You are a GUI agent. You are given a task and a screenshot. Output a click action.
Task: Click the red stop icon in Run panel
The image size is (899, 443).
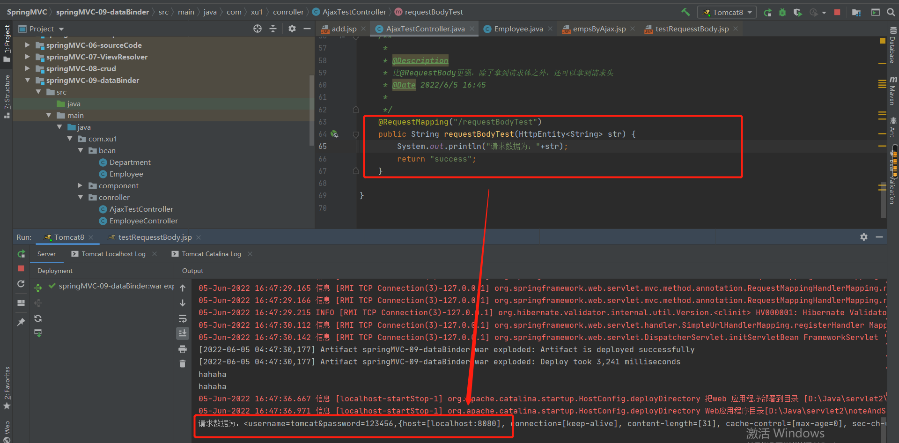21,268
